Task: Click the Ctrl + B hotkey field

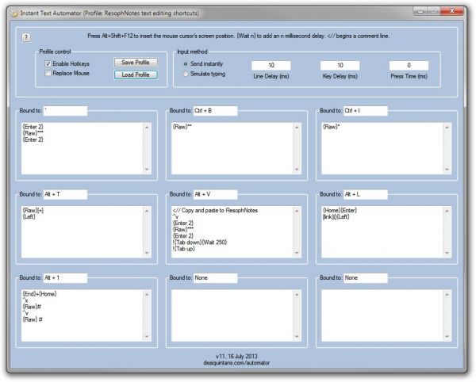Action: click(215, 111)
